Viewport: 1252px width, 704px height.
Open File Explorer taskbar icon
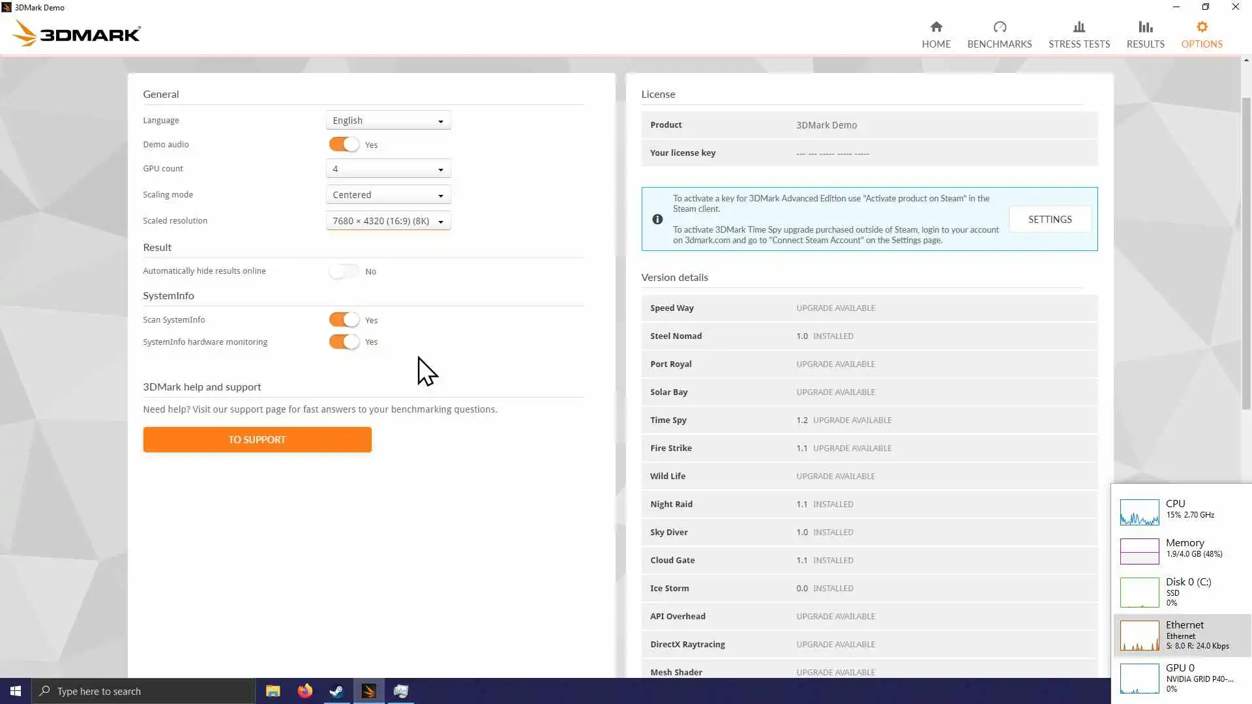pos(273,691)
